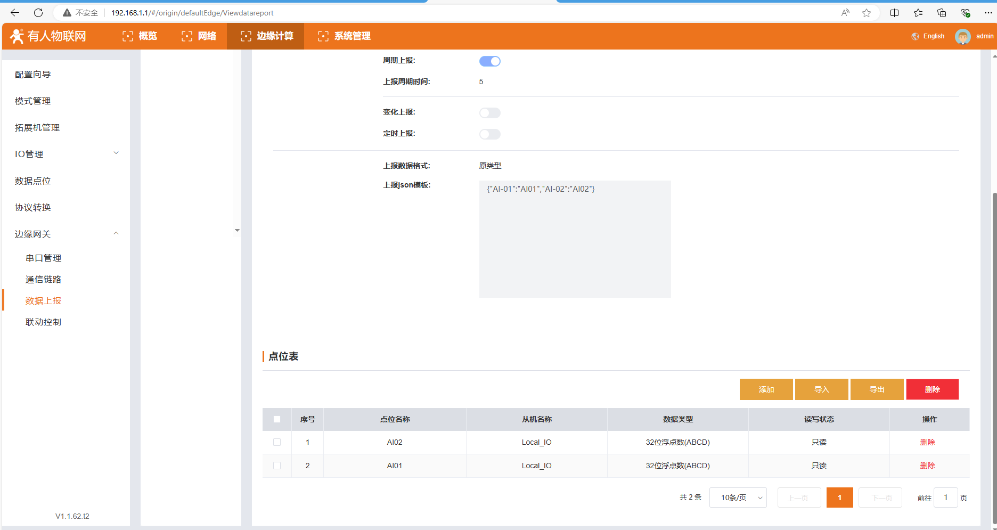Add page to favorites star icon
The width and height of the screenshot is (997, 530).
coord(867,13)
